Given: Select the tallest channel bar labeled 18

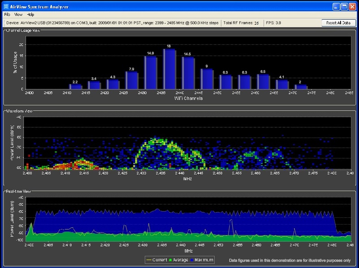Looking at the screenshot, I should tap(169, 69).
